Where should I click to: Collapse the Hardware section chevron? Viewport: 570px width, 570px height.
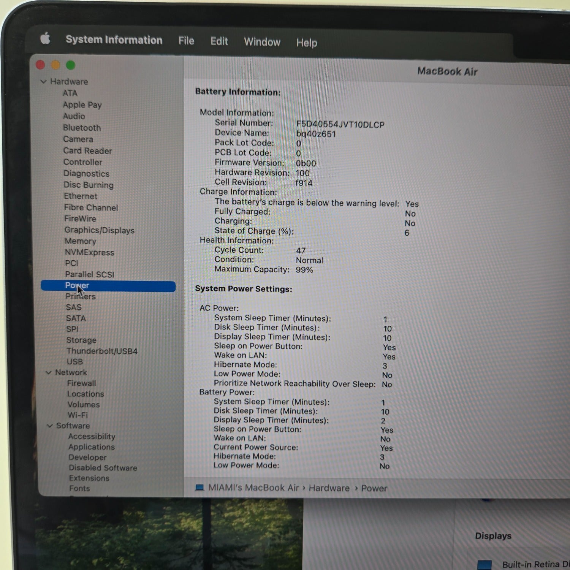(43, 82)
